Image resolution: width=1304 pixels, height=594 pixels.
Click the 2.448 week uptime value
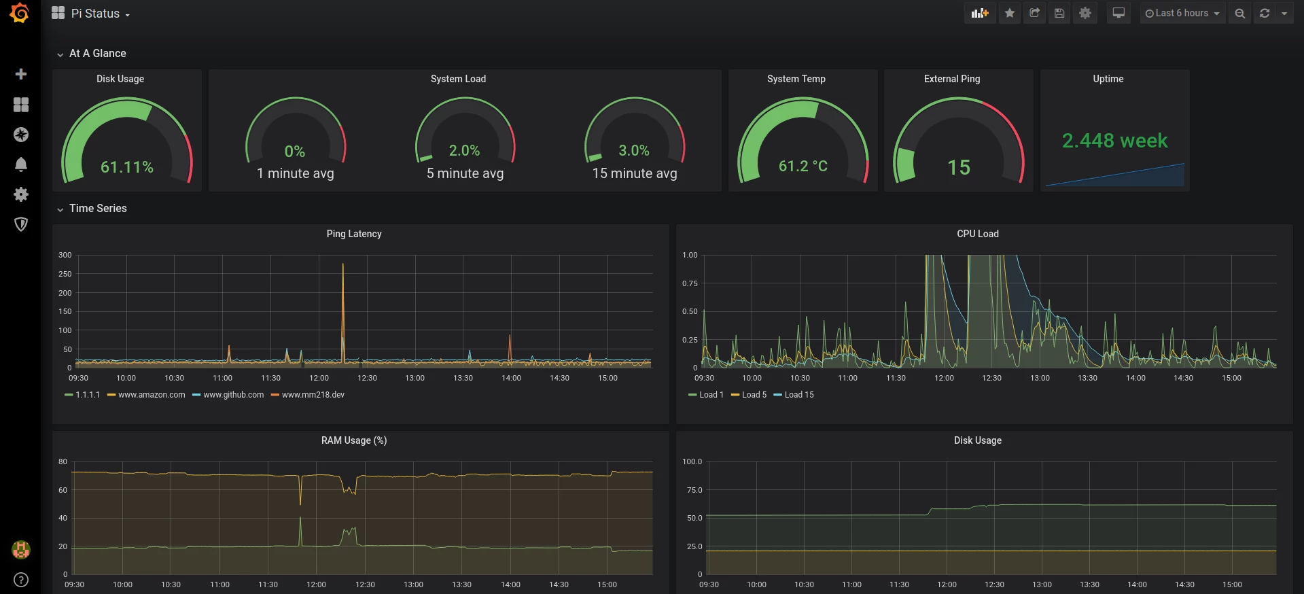point(1114,141)
